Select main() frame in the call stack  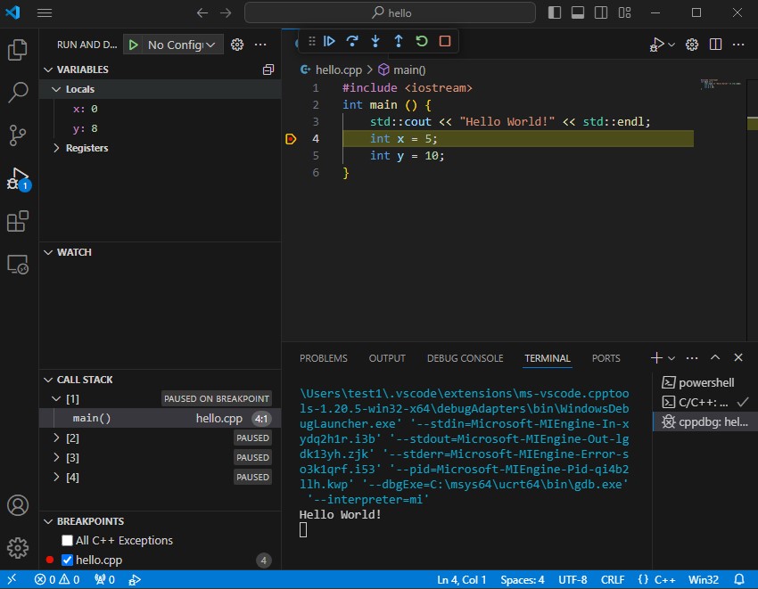pyautogui.click(x=92, y=418)
